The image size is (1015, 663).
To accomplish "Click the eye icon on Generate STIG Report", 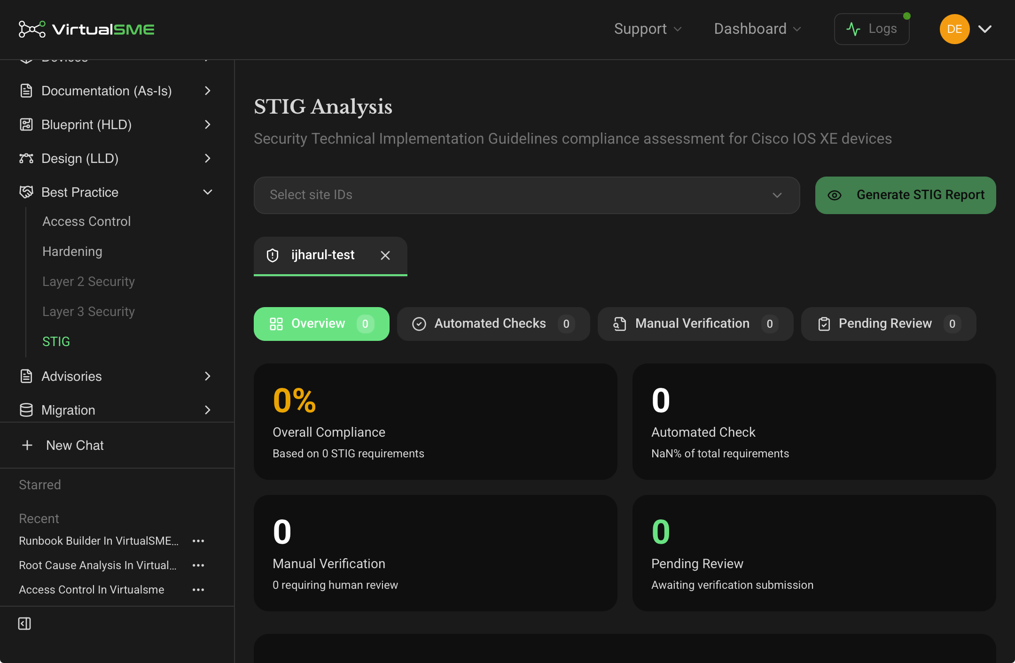I will [835, 195].
